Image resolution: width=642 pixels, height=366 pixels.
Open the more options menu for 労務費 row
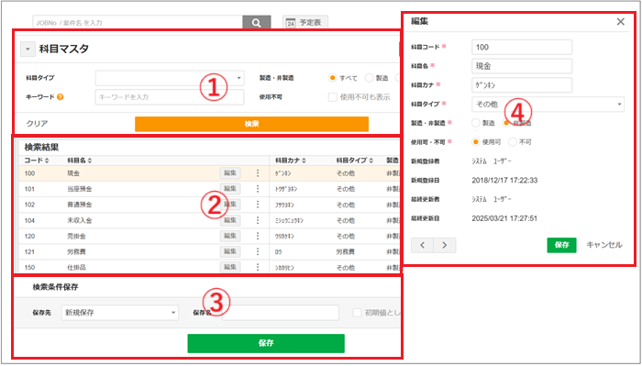(x=258, y=251)
